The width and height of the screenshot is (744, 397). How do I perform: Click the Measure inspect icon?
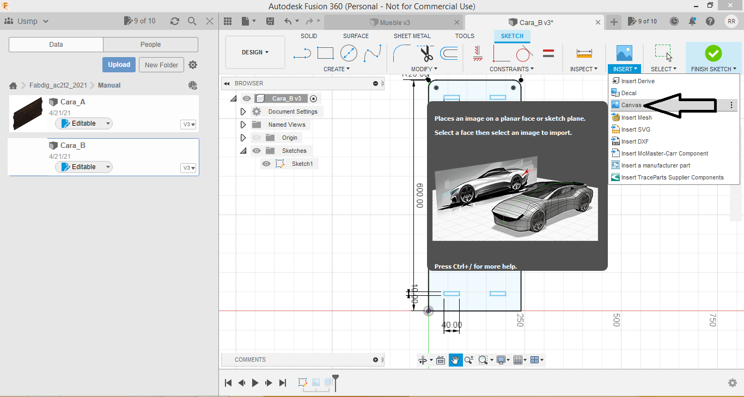pyautogui.click(x=584, y=53)
